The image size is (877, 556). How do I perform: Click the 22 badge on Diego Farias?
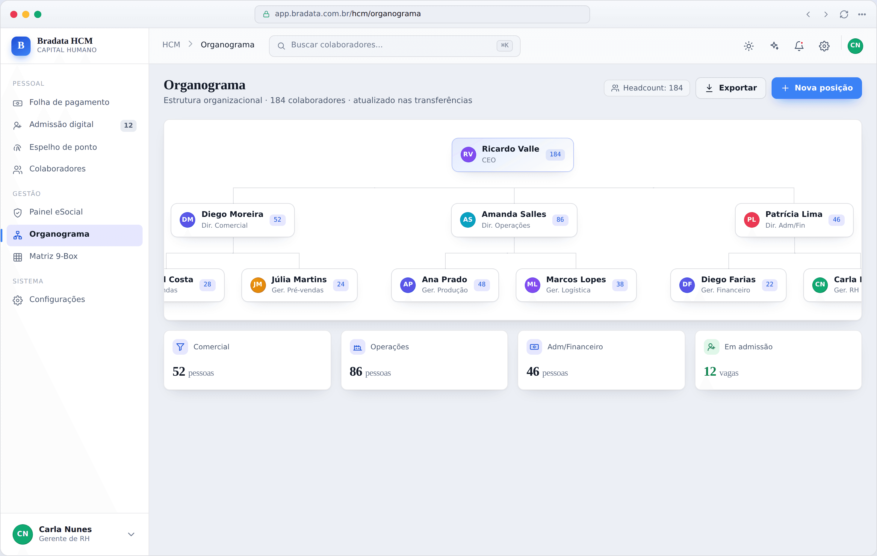point(769,285)
